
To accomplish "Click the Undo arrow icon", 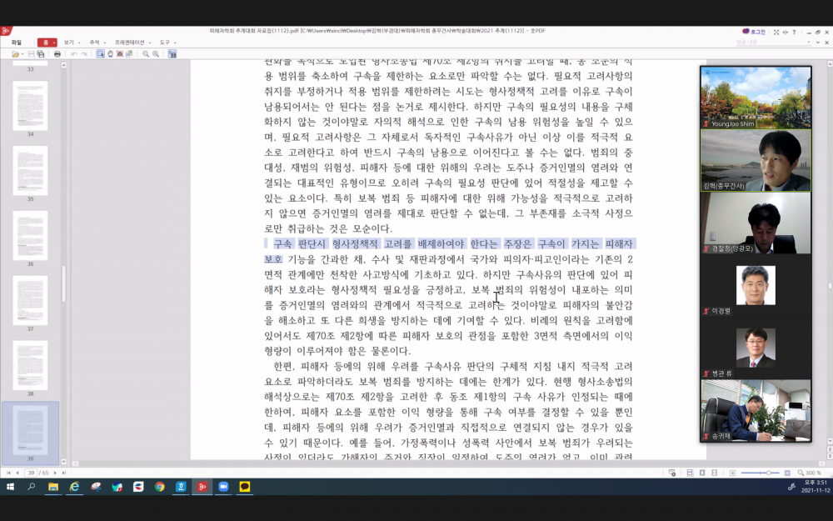I will coord(74,53).
